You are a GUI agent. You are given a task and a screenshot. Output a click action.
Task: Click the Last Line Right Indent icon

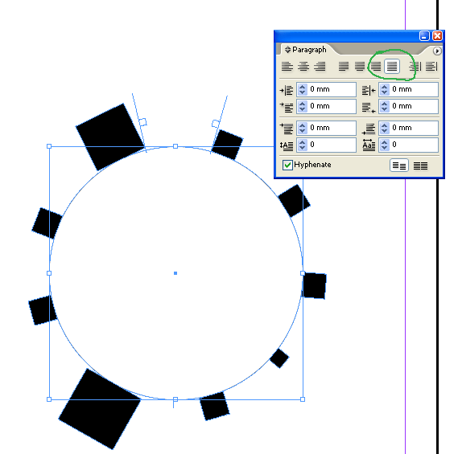(369, 107)
